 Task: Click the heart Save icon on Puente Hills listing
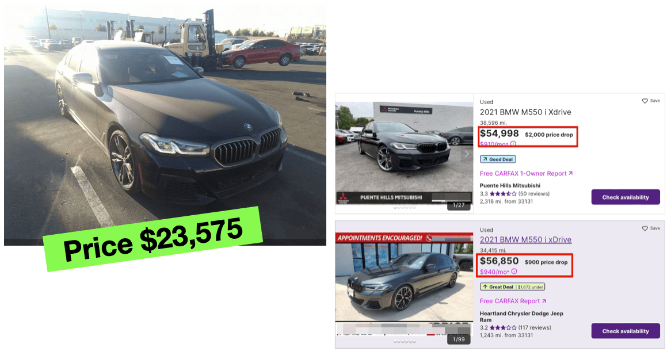click(x=645, y=101)
